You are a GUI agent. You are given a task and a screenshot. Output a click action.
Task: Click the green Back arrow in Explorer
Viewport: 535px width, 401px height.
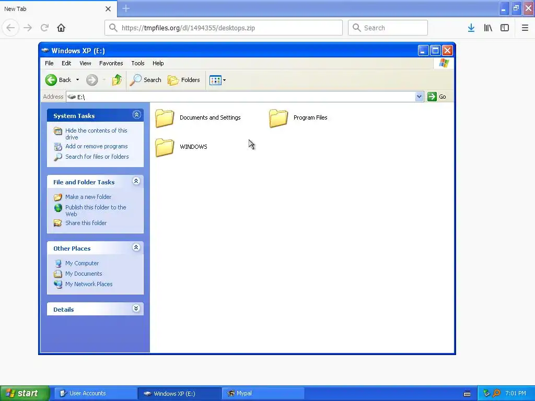(x=51, y=80)
